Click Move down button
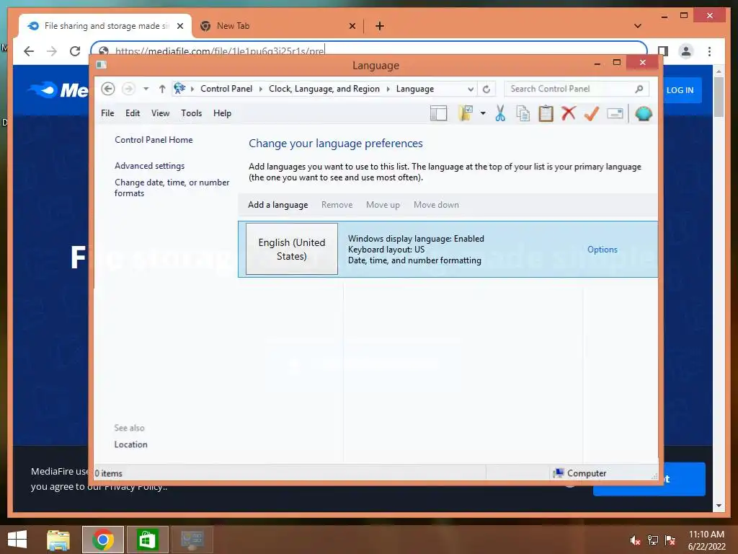Image resolution: width=738 pixels, height=554 pixels. (436, 204)
